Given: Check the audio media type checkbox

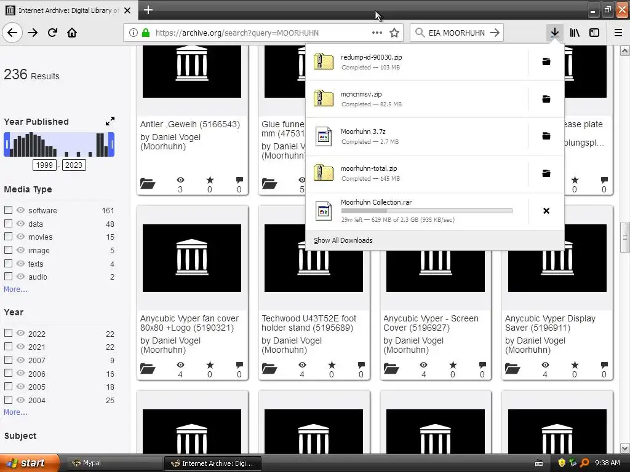Looking at the screenshot, I should pos(8,276).
